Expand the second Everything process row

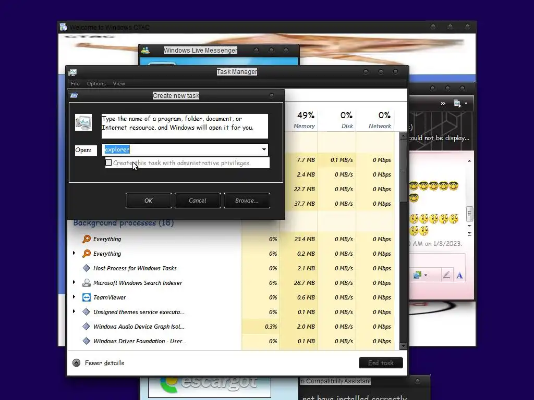click(74, 253)
